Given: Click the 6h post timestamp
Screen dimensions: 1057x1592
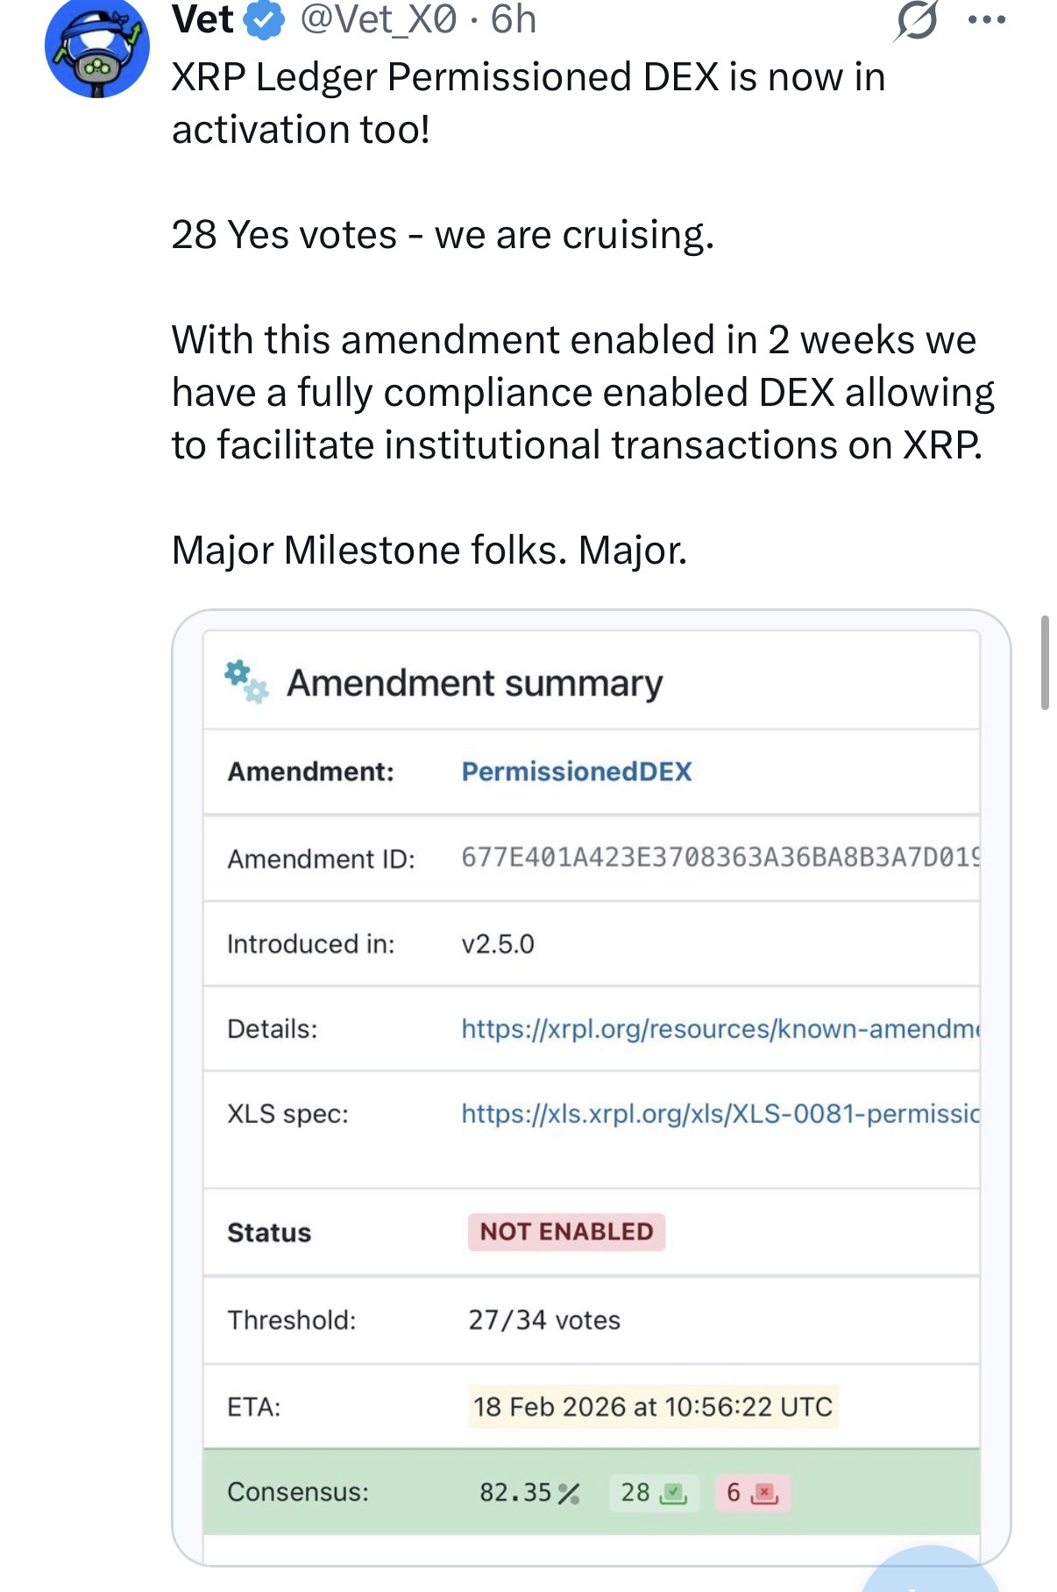Looking at the screenshot, I should [514, 20].
